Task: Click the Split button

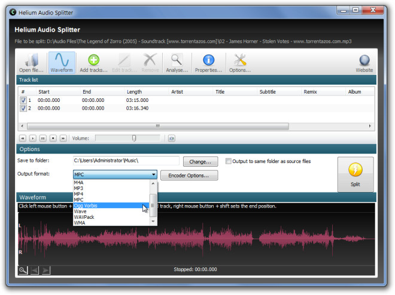Action: [x=355, y=174]
